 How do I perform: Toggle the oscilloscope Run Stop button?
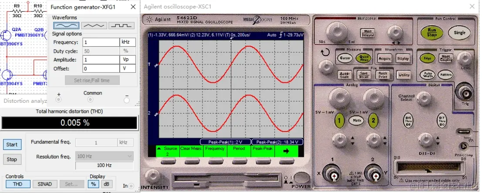click(x=431, y=33)
